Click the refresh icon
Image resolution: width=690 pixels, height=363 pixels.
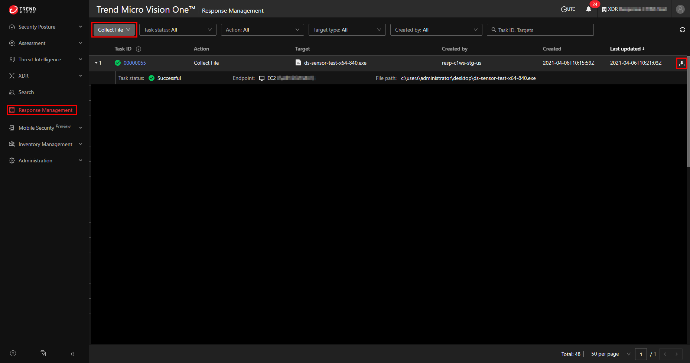(682, 30)
